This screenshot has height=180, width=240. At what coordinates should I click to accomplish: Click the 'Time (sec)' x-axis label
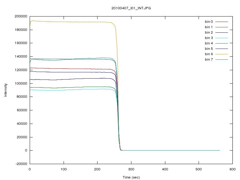point(131,177)
